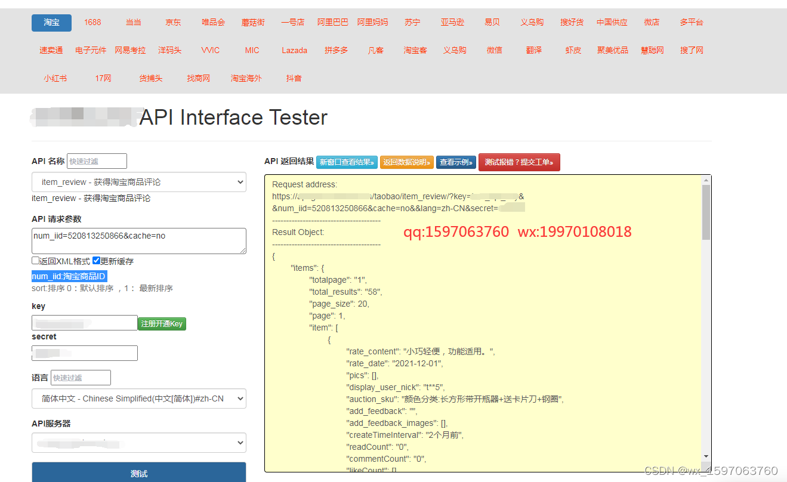This screenshot has width=787, height=482.
Task: Open the 易贝 tab
Action: (492, 23)
